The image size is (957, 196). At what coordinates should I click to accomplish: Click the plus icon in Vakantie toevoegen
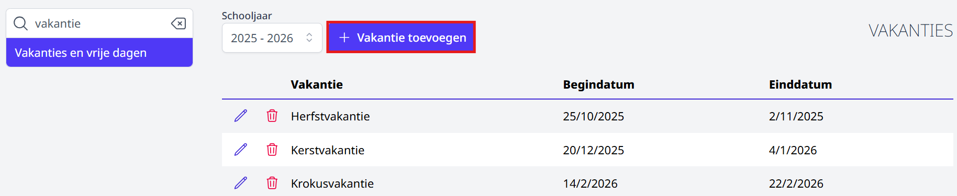click(344, 38)
